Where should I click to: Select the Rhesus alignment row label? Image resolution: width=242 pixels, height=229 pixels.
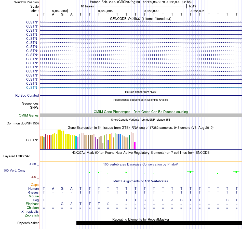click(33, 192)
